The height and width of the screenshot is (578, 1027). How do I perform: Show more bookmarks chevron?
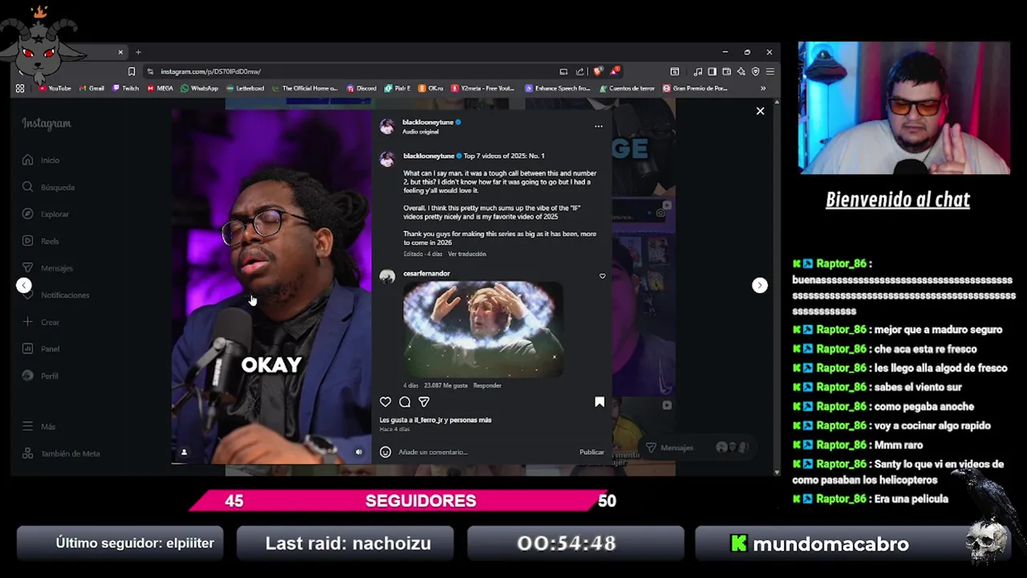tap(763, 88)
